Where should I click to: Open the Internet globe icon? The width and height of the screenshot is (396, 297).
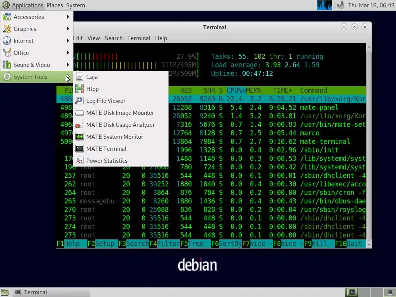pyautogui.click(x=7, y=41)
